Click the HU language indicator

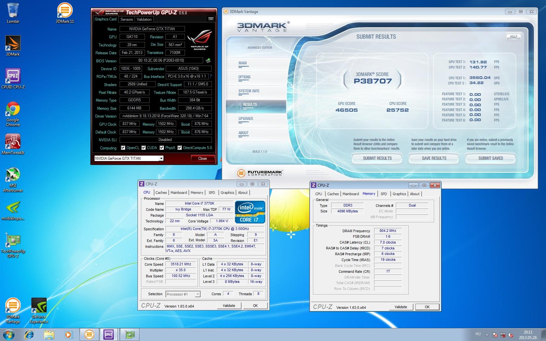478,334
